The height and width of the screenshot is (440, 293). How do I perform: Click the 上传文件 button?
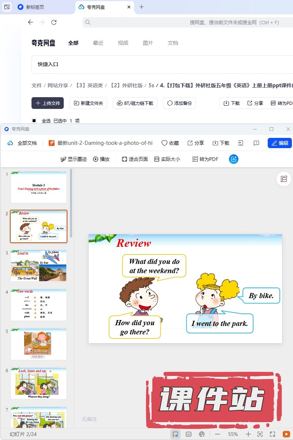click(x=48, y=103)
